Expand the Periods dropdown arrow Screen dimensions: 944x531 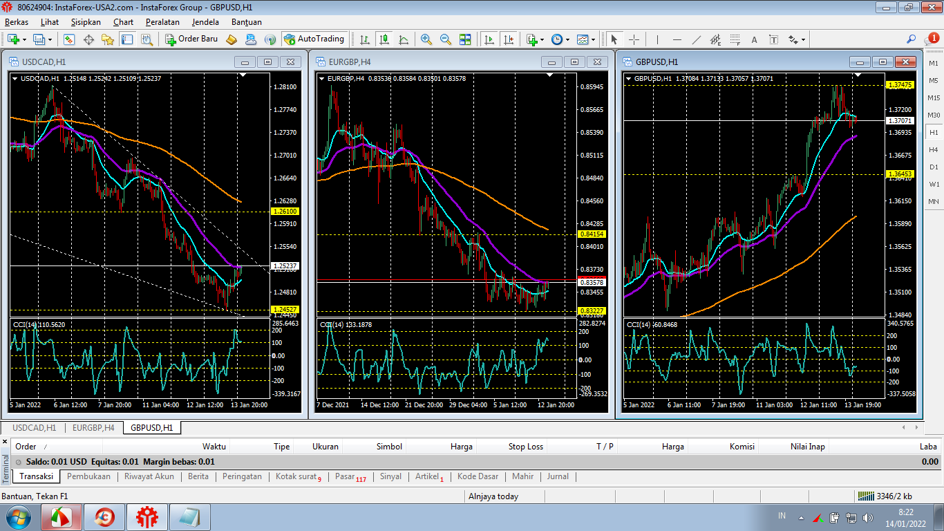pyautogui.click(x=567, y=39)
